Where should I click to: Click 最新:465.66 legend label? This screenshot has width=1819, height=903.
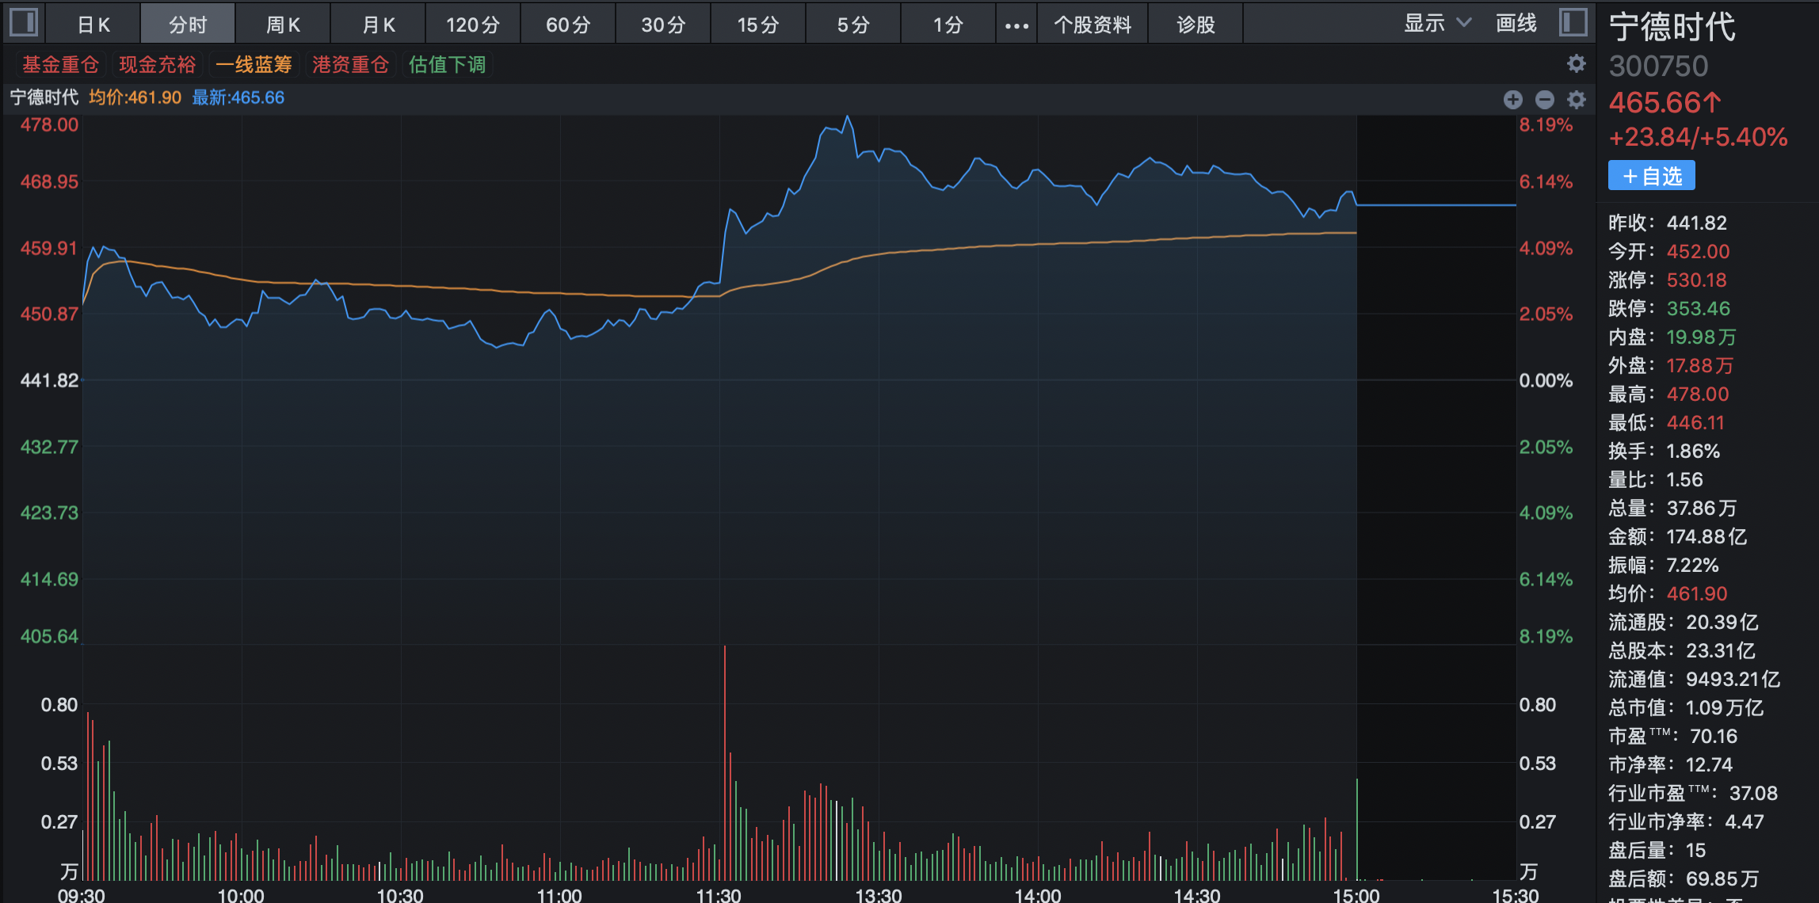point(238,97)
